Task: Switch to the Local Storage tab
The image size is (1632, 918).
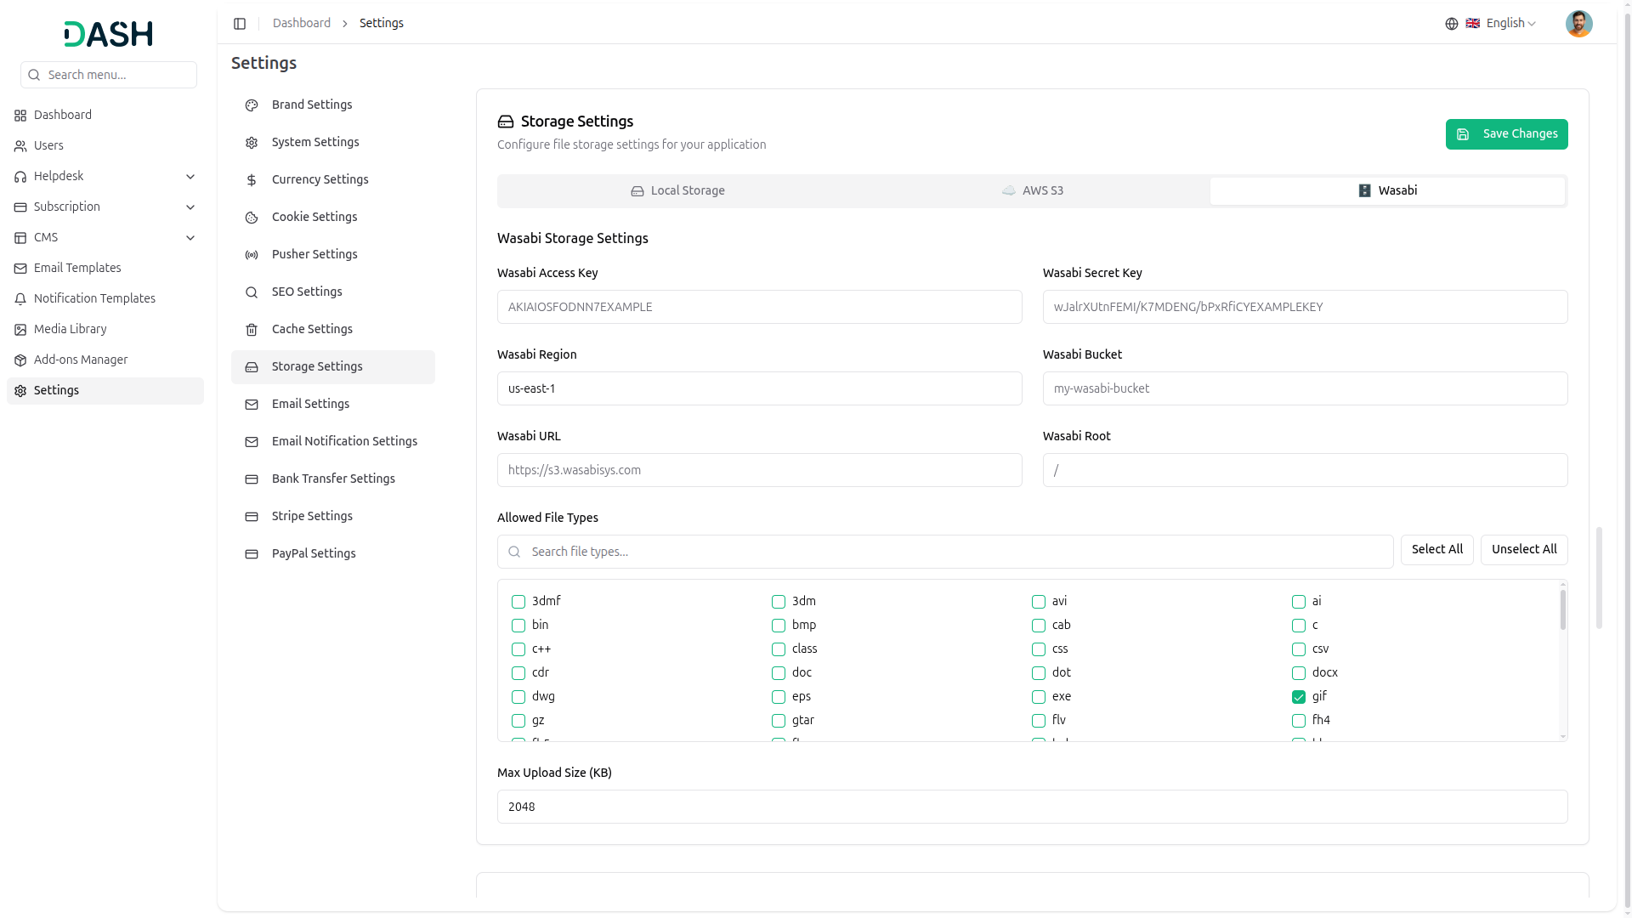Action: 677,191
